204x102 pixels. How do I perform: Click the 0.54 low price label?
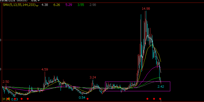click(x=82, y=98)
